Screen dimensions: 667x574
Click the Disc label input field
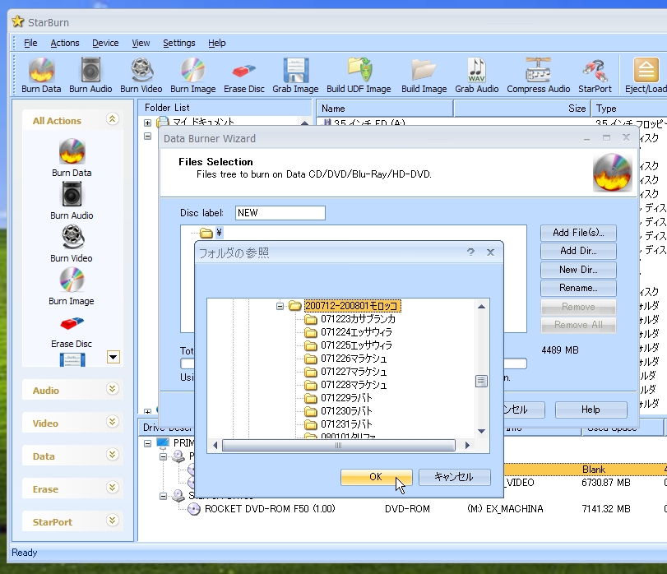click(x=280, y=213)
